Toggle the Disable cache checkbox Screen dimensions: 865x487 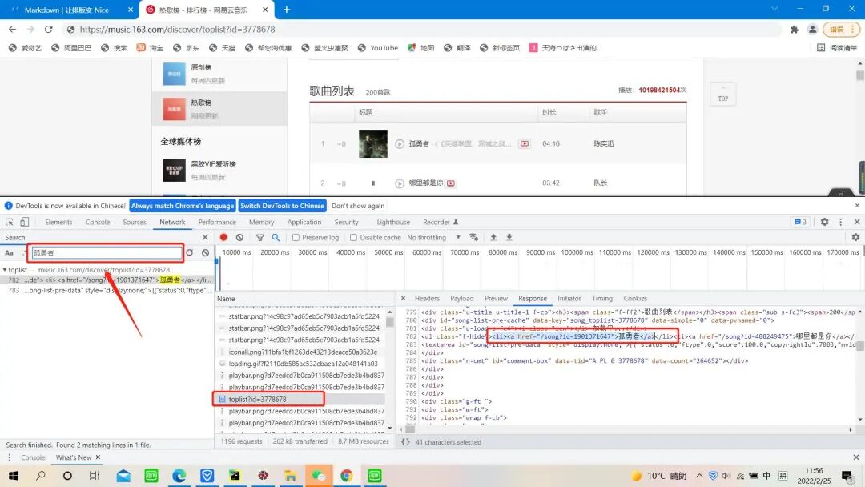pyautogui.click(x=354, y=237)
